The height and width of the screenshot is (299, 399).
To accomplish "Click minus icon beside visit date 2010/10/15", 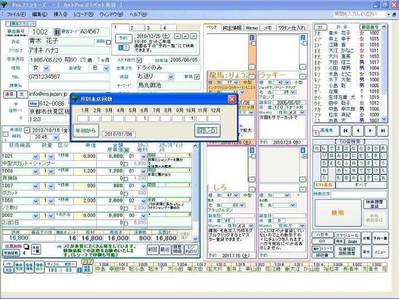I will click(27, 130).
